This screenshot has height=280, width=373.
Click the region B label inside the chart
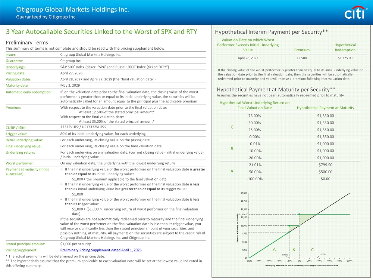coord(294,249)
